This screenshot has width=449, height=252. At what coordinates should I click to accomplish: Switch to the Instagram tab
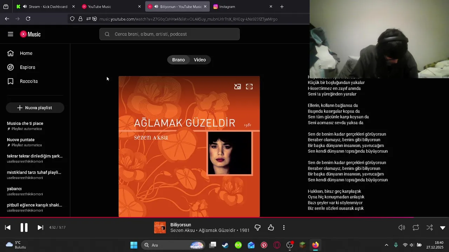pyautogui.click(x=243, y=7)
